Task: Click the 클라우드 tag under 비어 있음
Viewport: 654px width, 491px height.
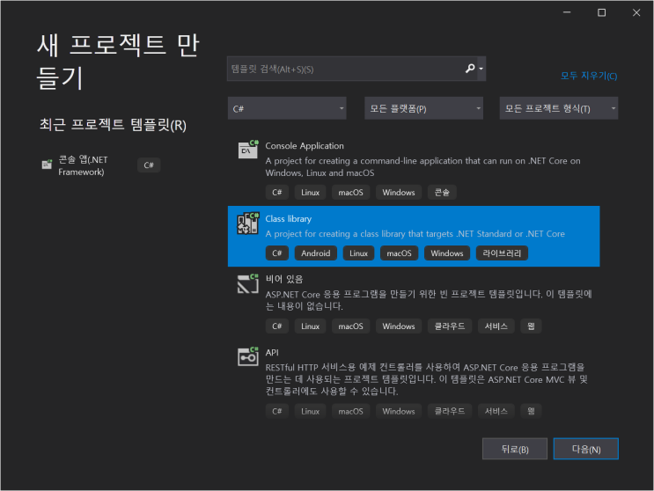Action: [450, 326]
